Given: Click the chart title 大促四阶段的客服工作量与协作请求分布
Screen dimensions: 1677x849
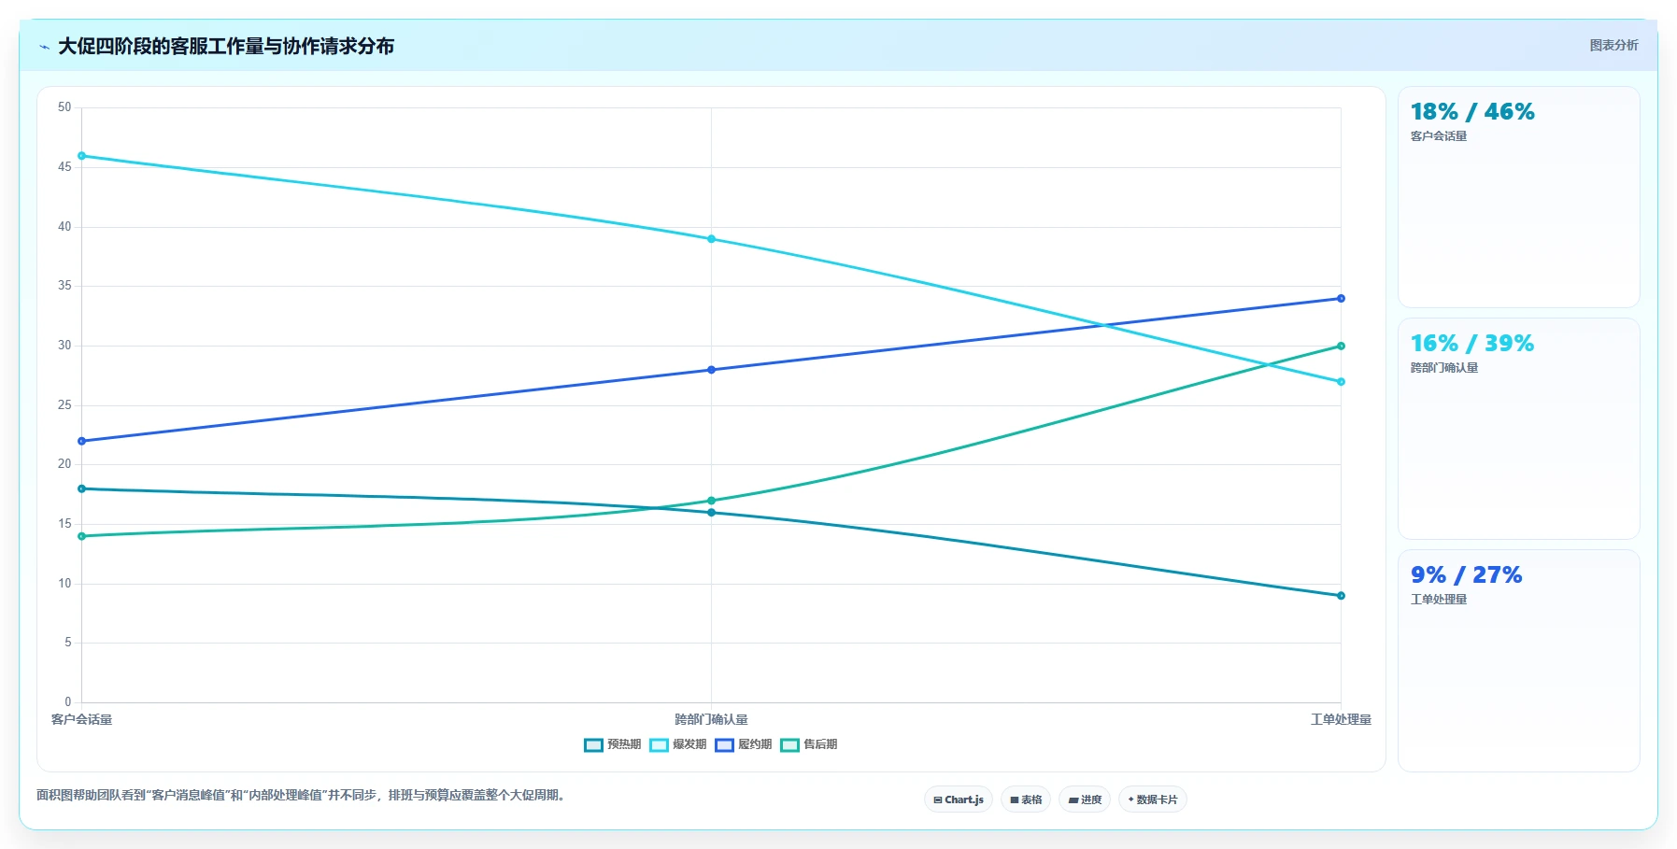Looking at the screenshot, I should tap(226, 46).
